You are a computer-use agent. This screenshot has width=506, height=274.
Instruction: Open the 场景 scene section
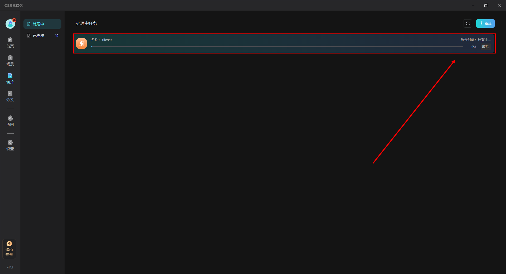tap(10, 61)
